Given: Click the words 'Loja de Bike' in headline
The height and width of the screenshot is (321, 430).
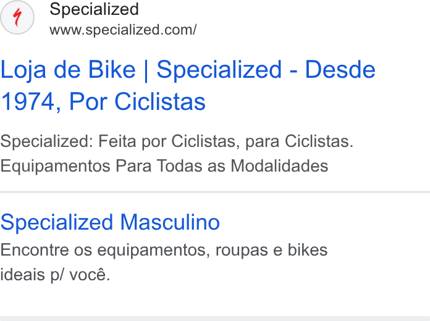Looking at the screenshot, I should 68,70.
